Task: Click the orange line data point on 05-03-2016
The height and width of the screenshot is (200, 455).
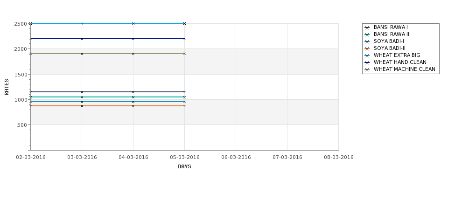Action: [x=184, y=106]
